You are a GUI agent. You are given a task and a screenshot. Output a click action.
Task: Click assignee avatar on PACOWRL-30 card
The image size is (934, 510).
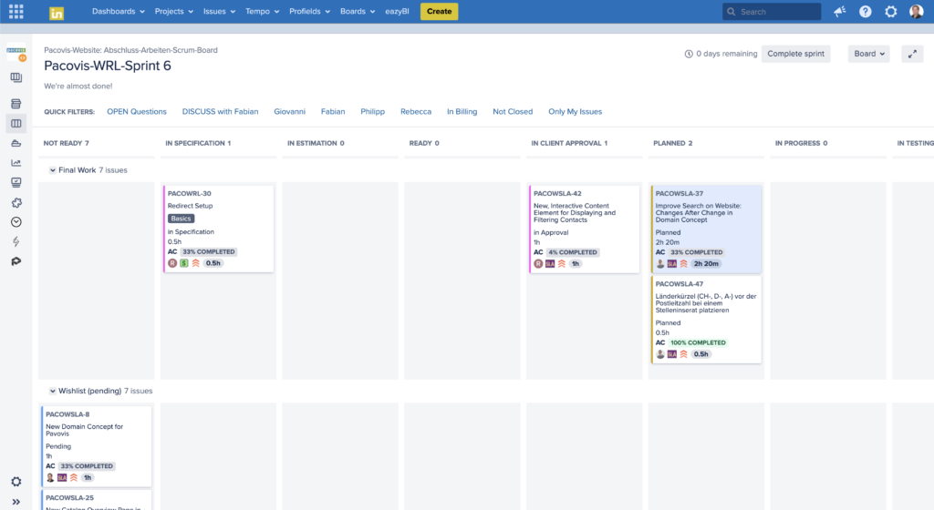pos(172,262)
